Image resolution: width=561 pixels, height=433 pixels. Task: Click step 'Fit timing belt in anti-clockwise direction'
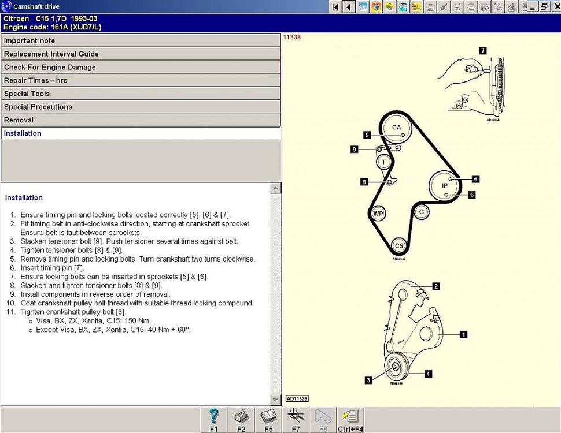click(x=135, y=228)
